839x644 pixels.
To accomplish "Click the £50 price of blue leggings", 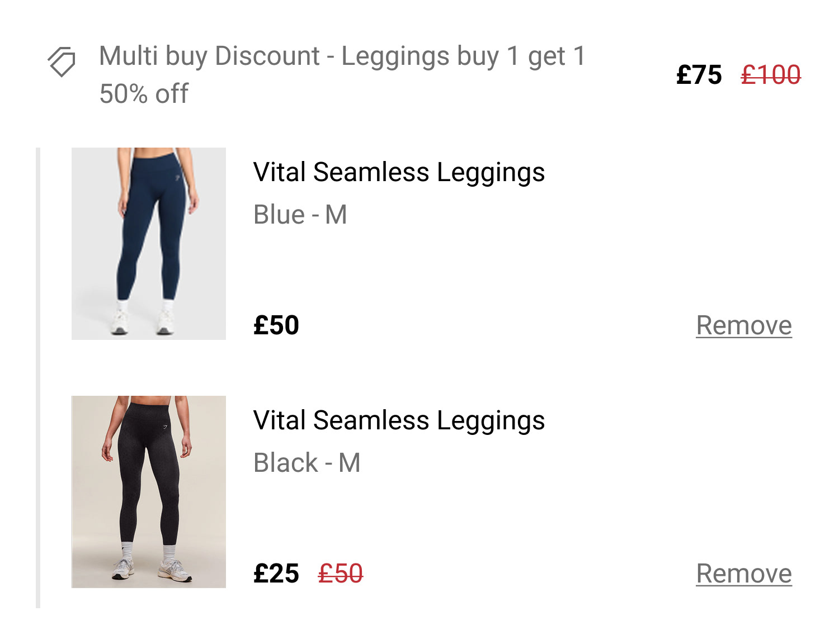I will pyautogui.click(x=276, y=325).
